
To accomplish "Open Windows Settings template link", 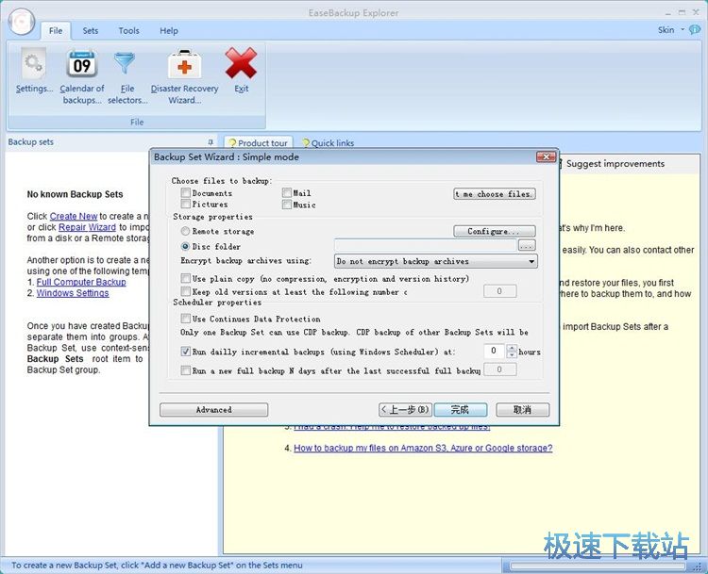I will pos(73,293).
